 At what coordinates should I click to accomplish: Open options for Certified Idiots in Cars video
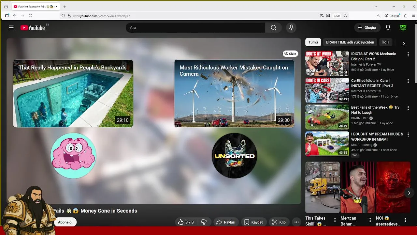click(408, 81)
